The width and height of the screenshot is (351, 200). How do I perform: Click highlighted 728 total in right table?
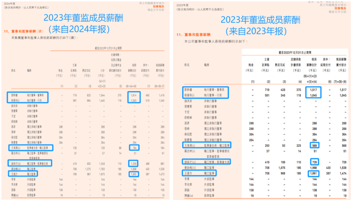click(x=314, y=162)
